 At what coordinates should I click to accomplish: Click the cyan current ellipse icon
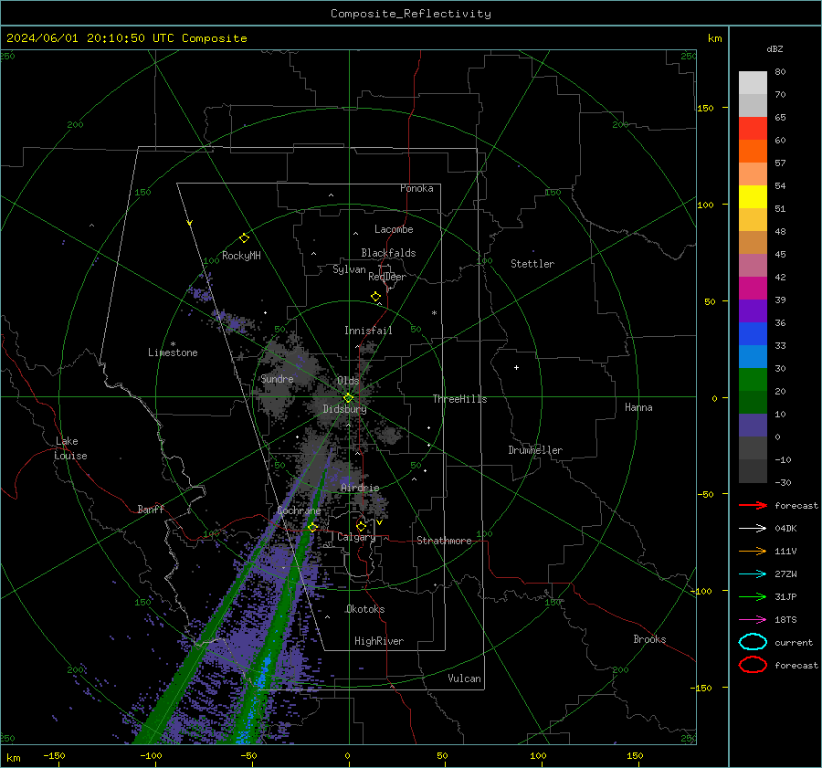pos(753,642)
